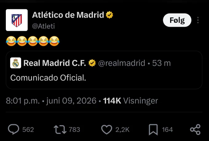
Task: Open quoted tweet Comunicado Oficial text
Action: point(48,78)
